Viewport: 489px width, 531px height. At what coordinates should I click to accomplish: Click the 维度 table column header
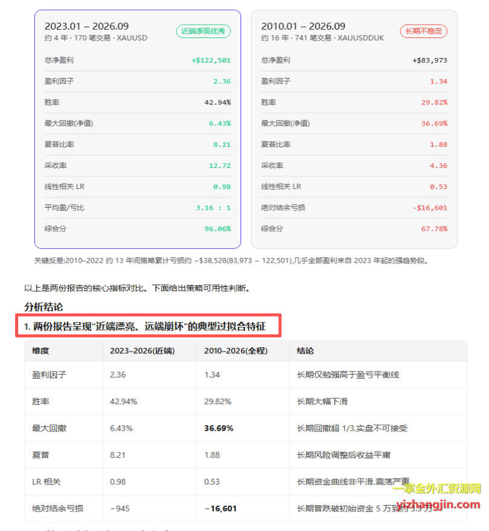pos(40,351)
